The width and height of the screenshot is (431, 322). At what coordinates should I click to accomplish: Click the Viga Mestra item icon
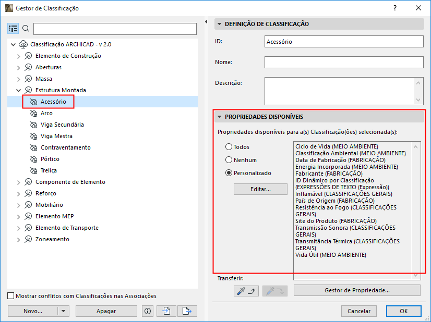coord(33,136)
